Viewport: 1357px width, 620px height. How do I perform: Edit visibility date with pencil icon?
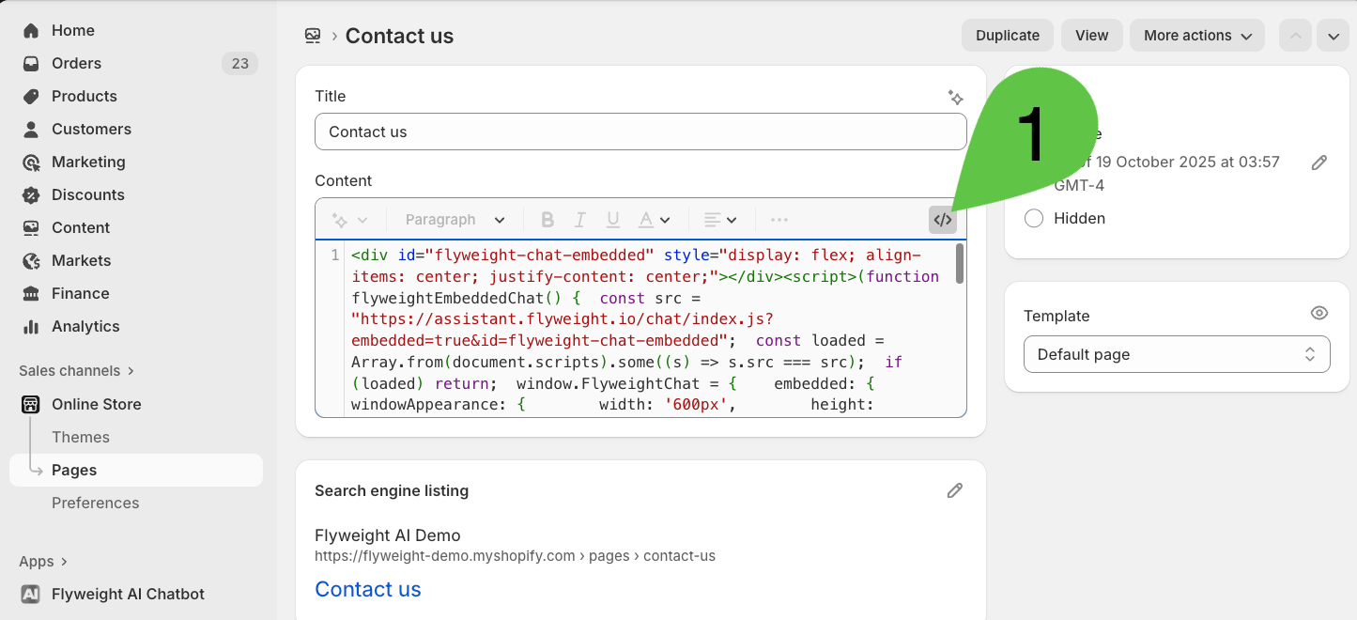1318,163
